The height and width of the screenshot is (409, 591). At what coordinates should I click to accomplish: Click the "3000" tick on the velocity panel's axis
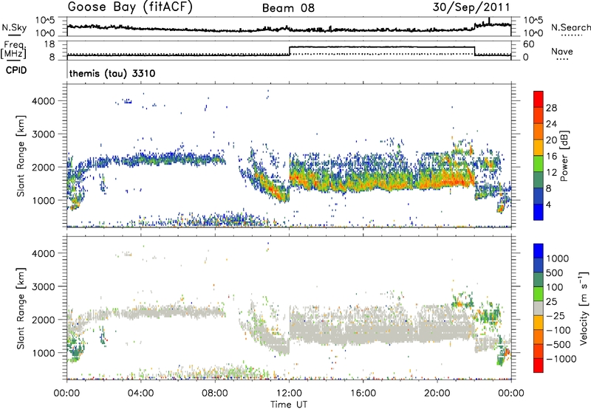click(43, 286)
